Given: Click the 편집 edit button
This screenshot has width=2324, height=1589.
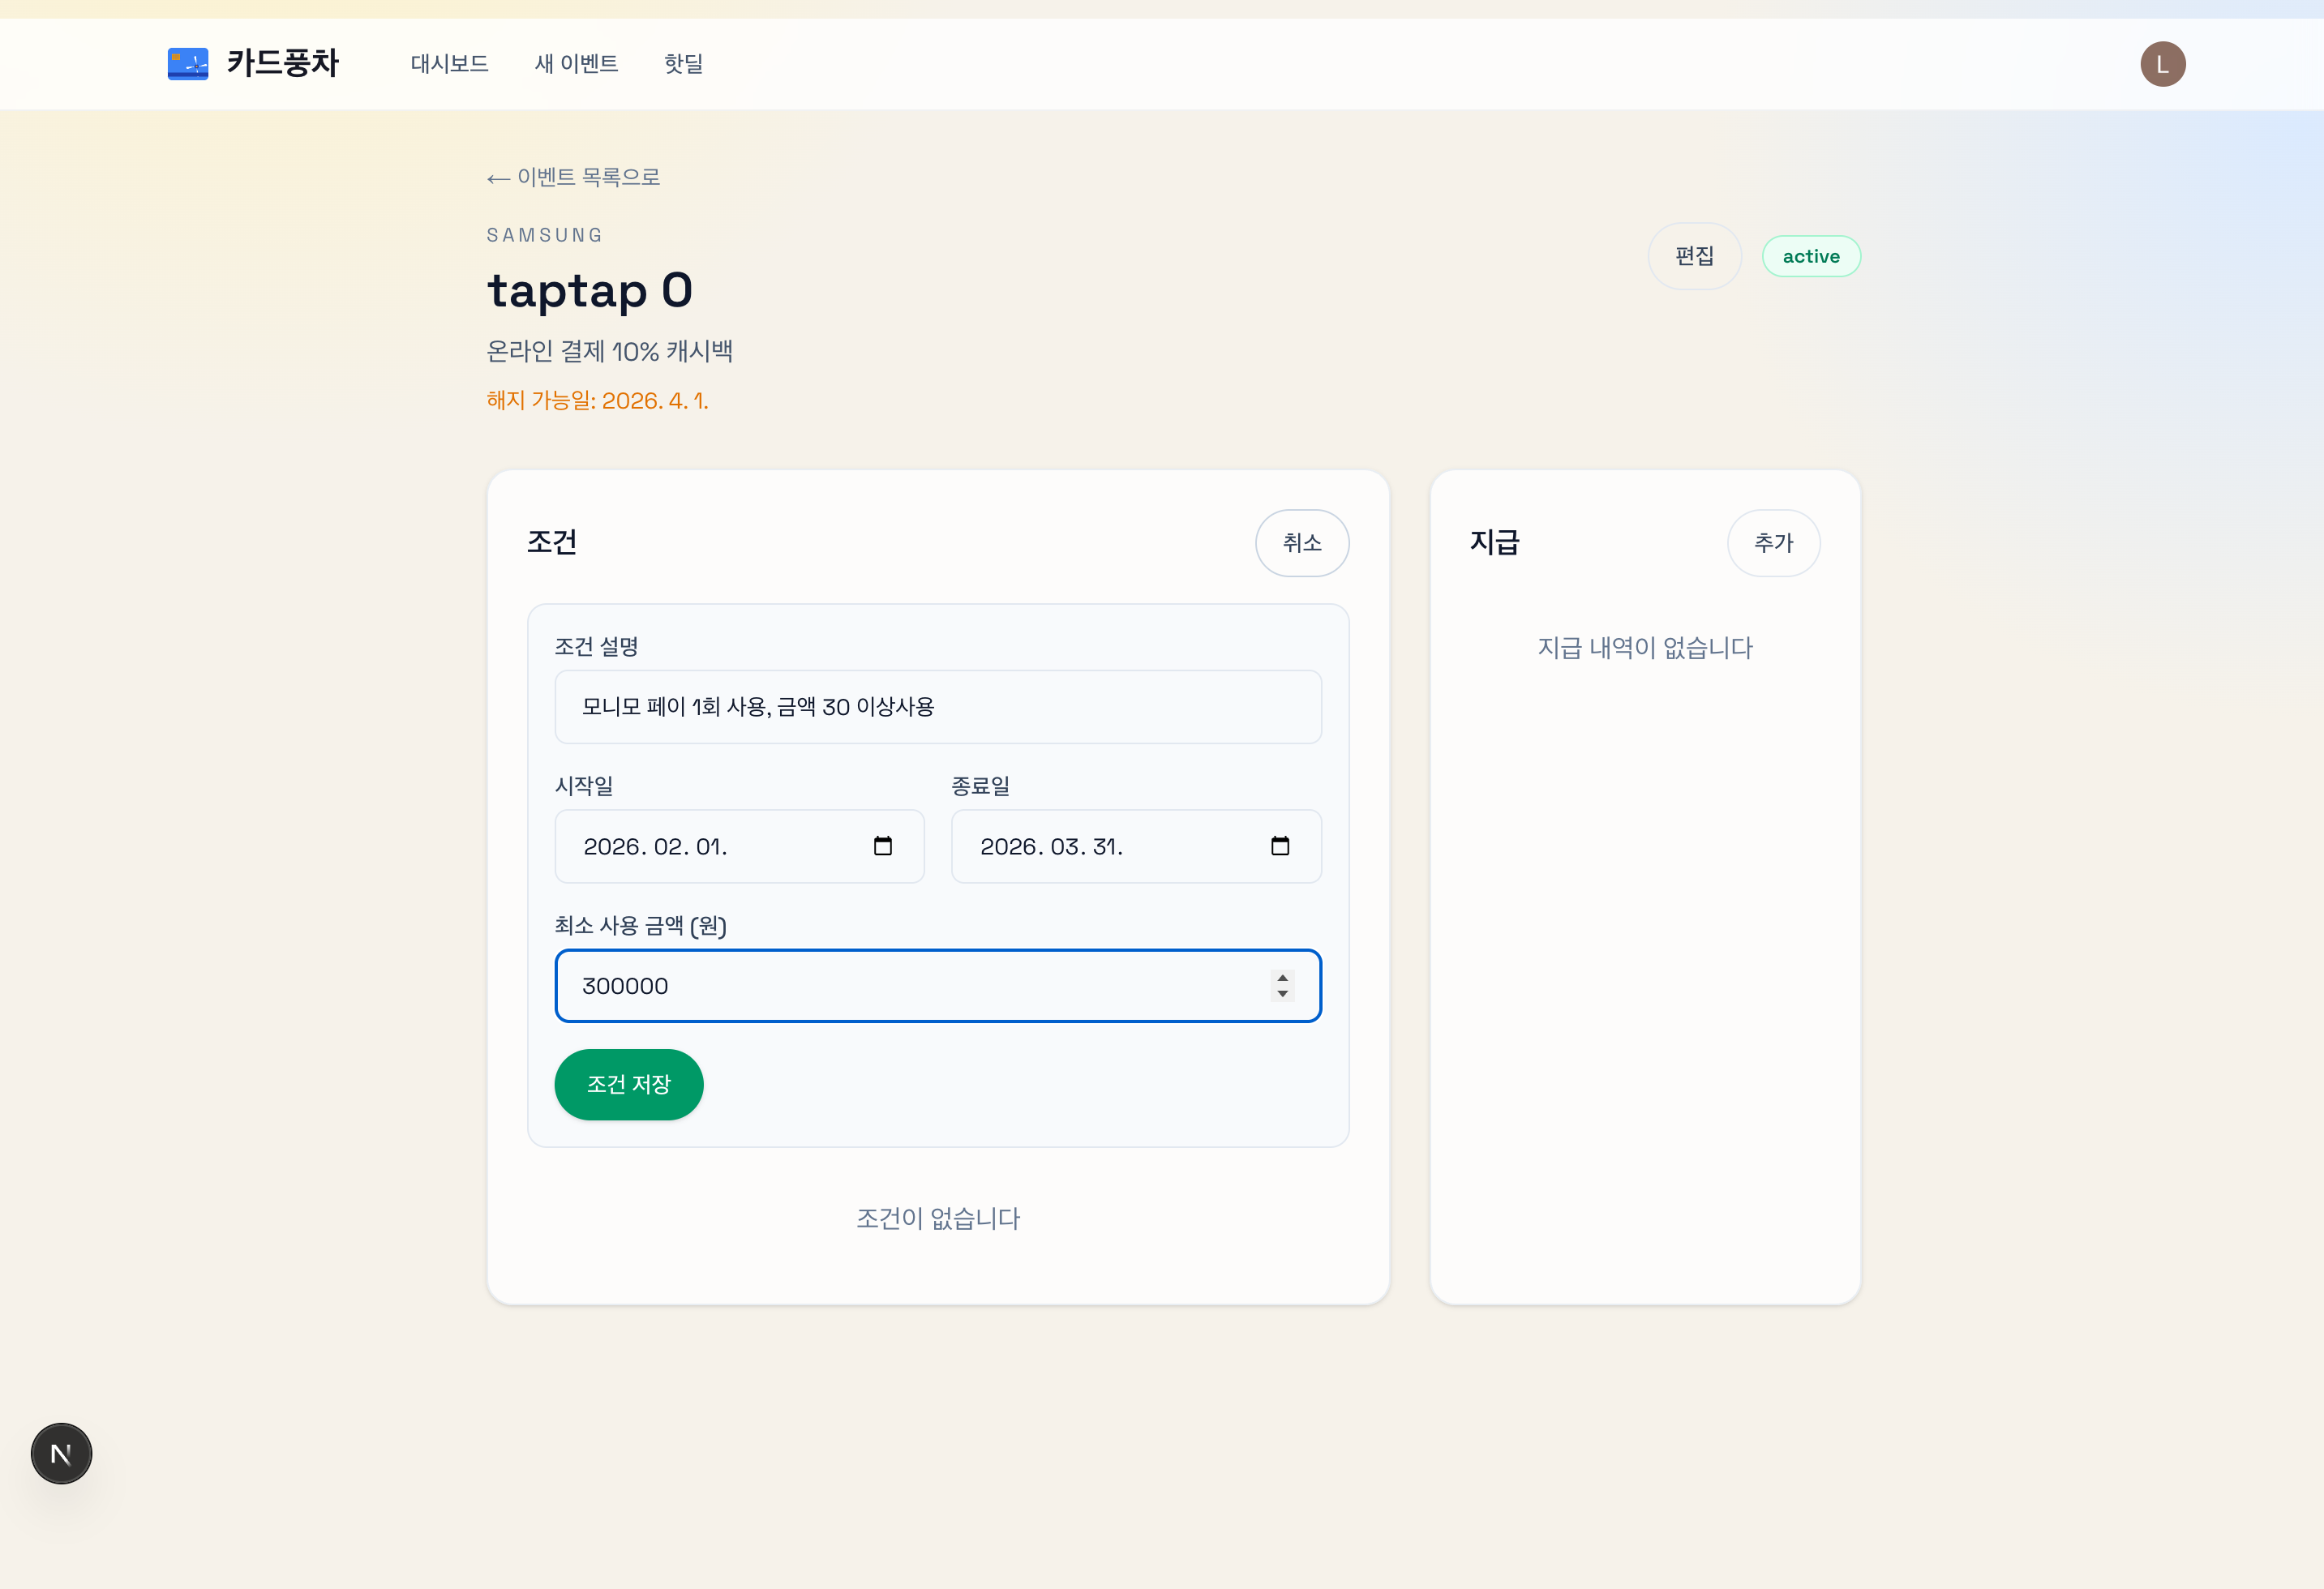Looking at the screenshot, I should pyautogui.click(x=1694, y=256).
